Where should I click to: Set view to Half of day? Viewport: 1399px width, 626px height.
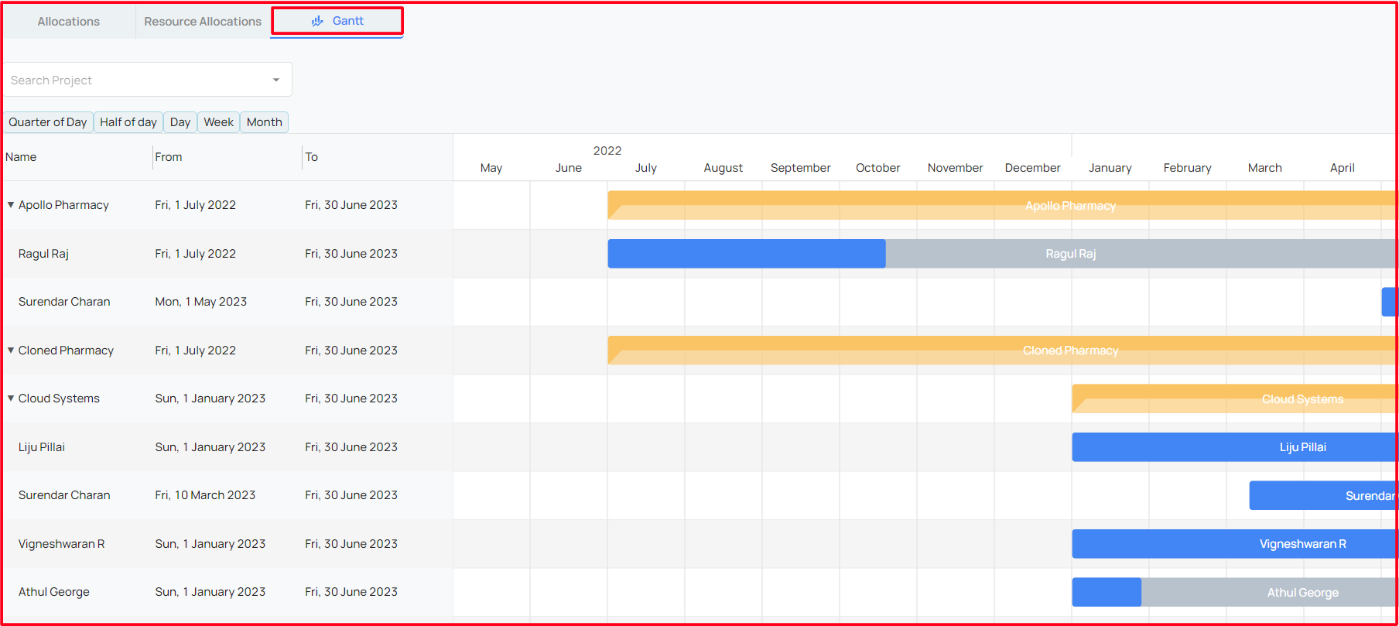click(x=128, y=122)
